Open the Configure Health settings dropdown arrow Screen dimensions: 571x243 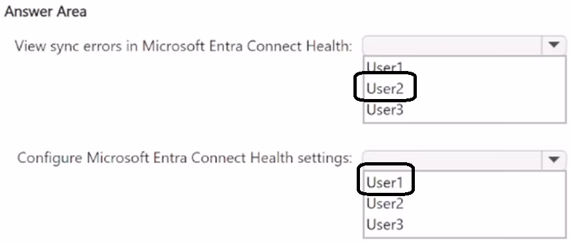click(x=553, y=159)
